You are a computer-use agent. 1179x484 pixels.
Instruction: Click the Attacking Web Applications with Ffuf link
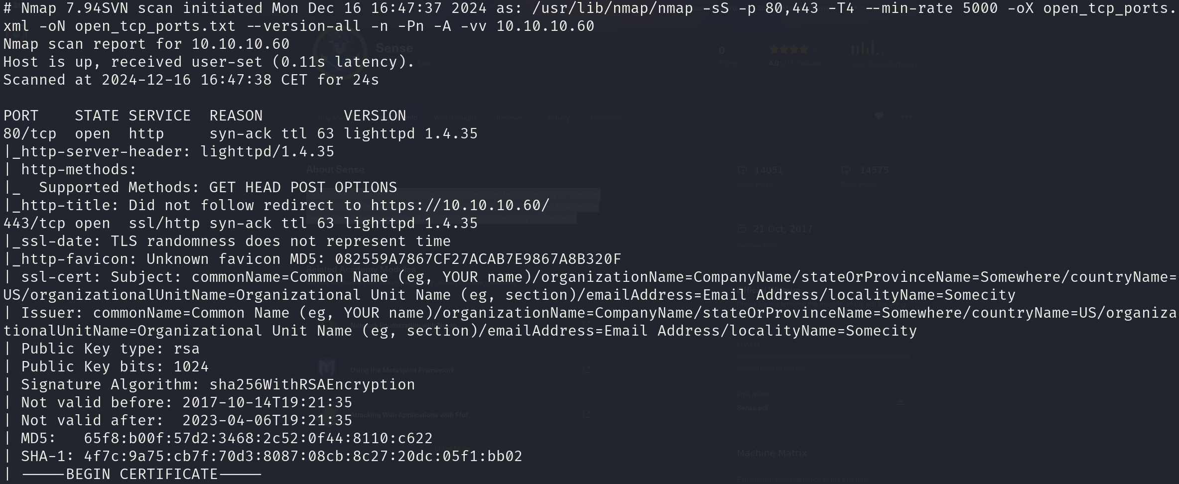pyautogui.click(x=409, y=415)
